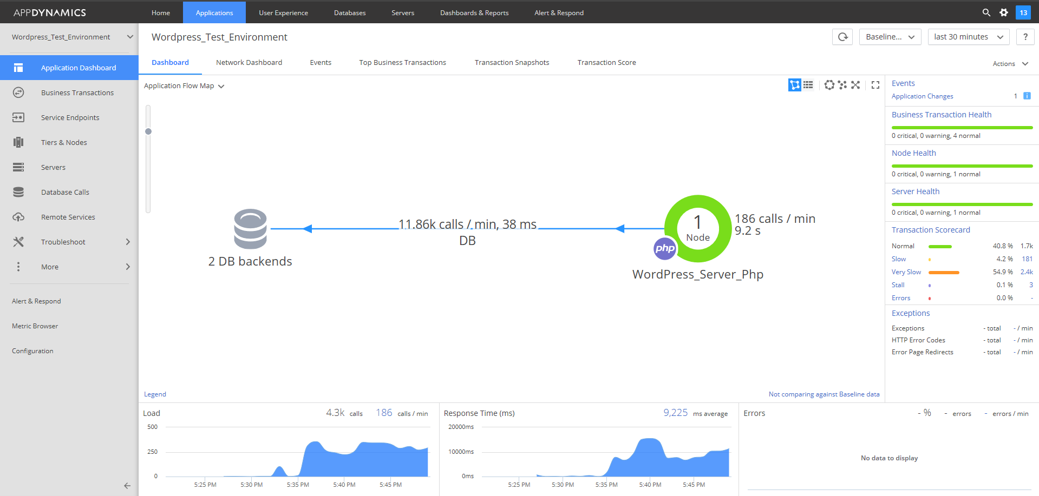Click the Load chart area

(297, 452)
